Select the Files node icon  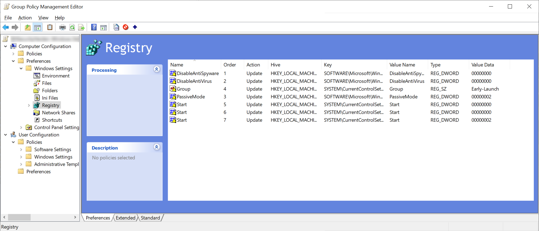(37, 83)
